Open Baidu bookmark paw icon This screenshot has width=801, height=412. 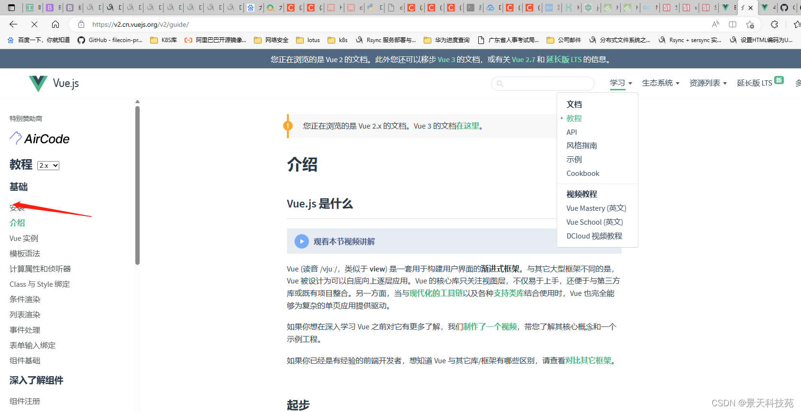coord(38,40)
